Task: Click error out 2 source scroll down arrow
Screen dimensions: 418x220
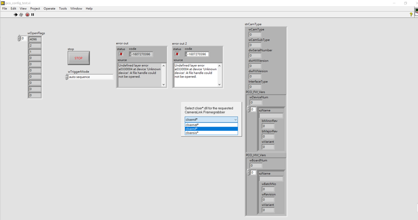Action: (x=219, y=85)
